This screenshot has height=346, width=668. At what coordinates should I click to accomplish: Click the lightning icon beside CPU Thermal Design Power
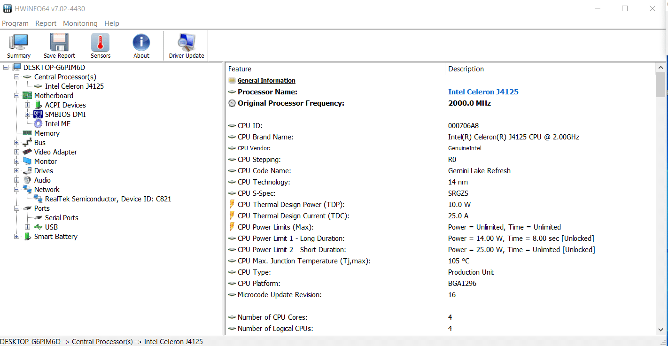pyautogui.click(x=232, y=204)
